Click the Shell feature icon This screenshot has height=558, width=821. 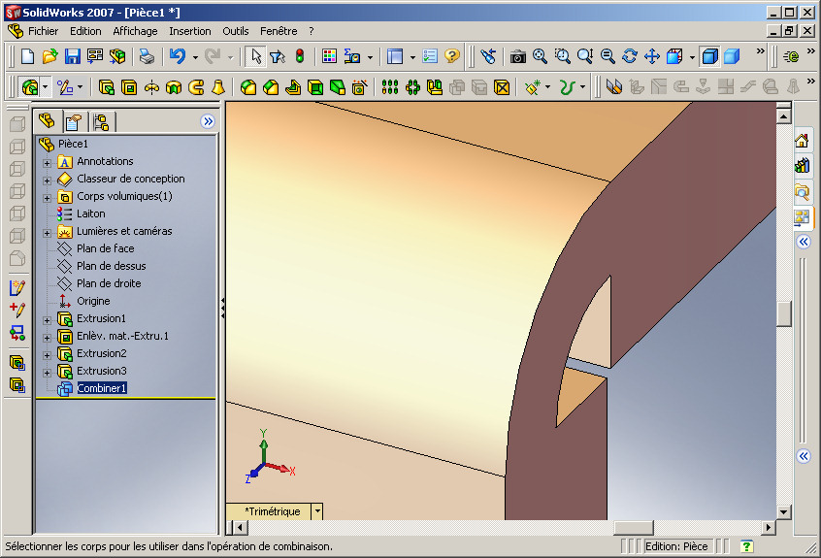315,87
